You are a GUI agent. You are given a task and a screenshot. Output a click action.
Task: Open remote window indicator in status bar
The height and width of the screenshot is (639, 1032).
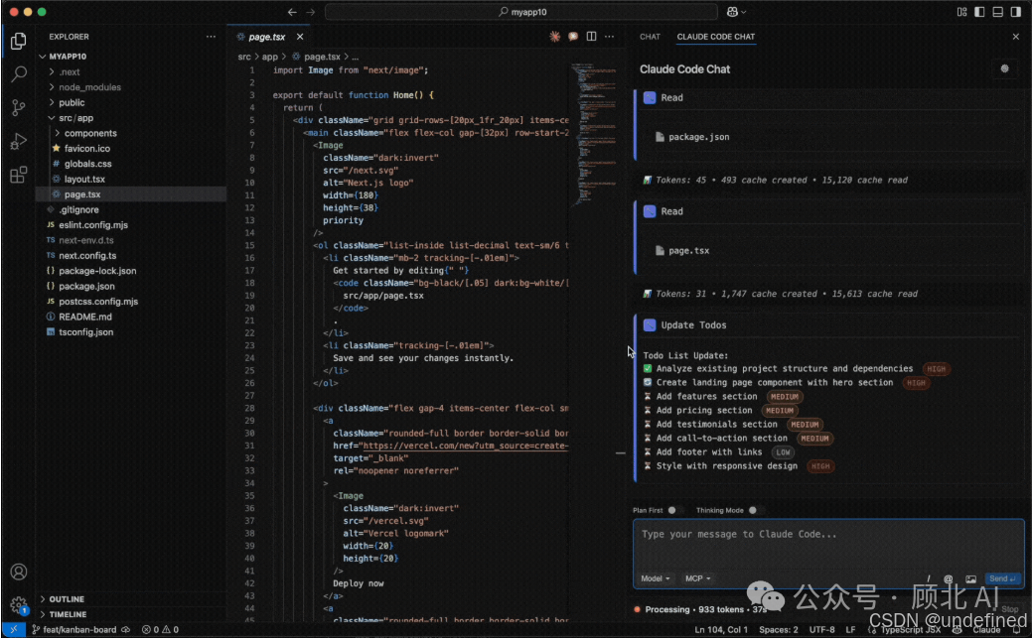pyautogui.click(x=13, y=630)
